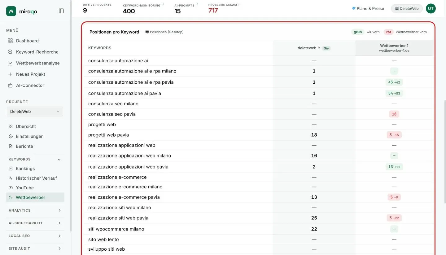Open AI-Connector menu item
The image size is (446, 255).
(x=30, y=86)
